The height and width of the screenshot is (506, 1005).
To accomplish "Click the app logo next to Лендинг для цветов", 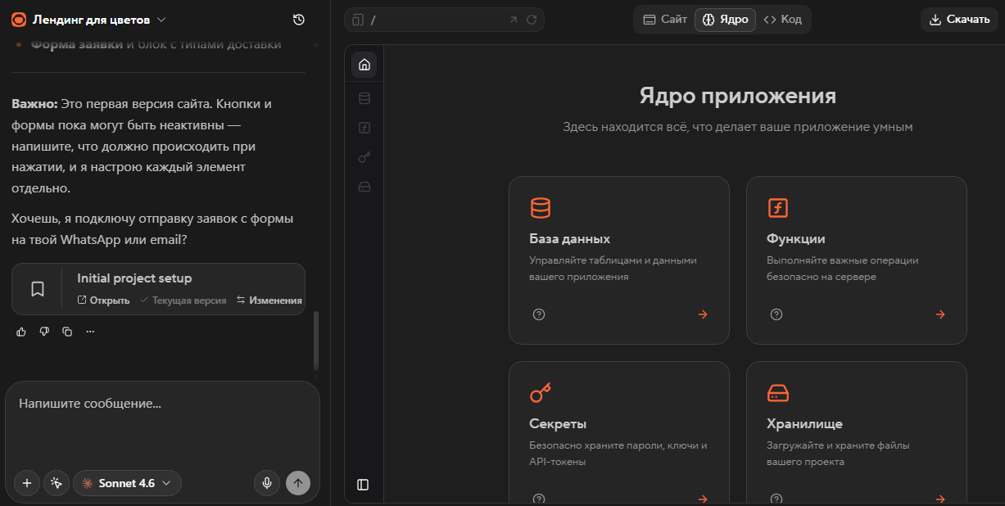I will pyautogui.click(x=19, y=20).
